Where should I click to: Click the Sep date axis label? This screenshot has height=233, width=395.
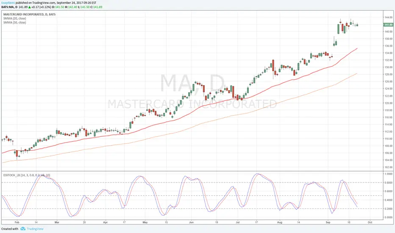[328, 222]
